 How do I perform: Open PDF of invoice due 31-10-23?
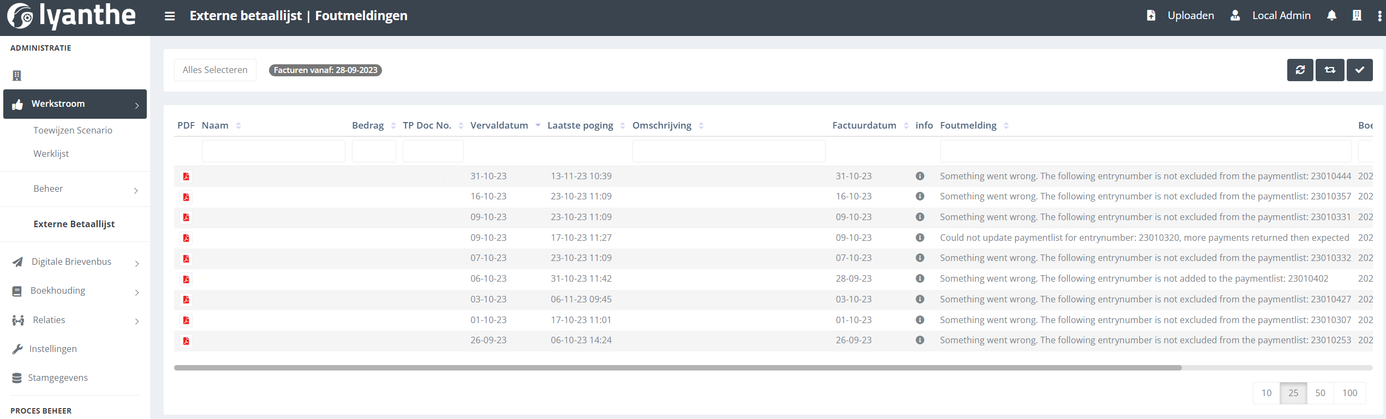coord(186,177)
